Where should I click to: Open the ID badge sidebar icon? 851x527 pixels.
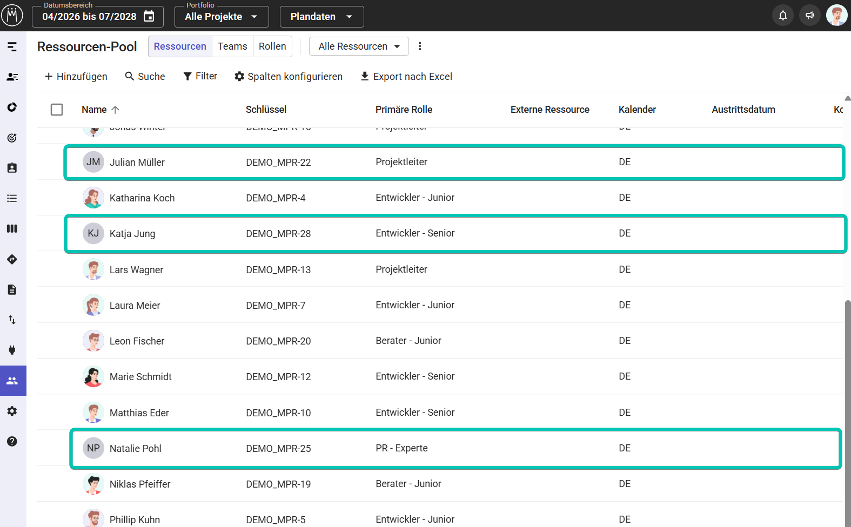pyautogui.click(x=12, y=168)
